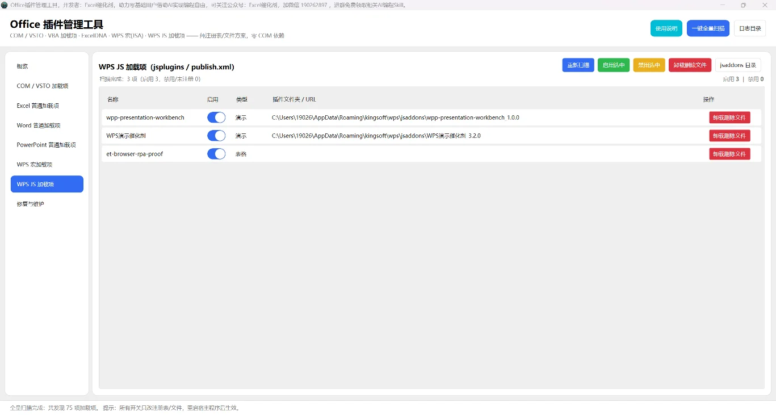The height and width of the screenshot is (415, 776).
Task: Go to COM / VSTO 加载项 in sidebar
Action: click(x=47, y=86)
